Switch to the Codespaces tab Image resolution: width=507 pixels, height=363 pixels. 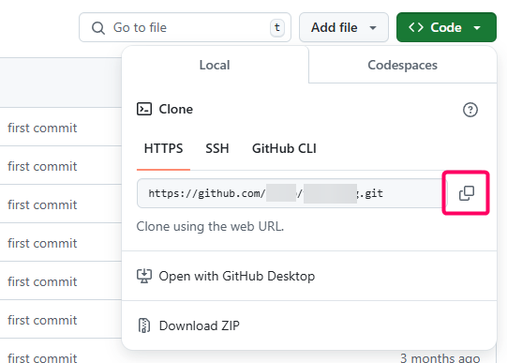pyautogui.click(x=403, y=65)
